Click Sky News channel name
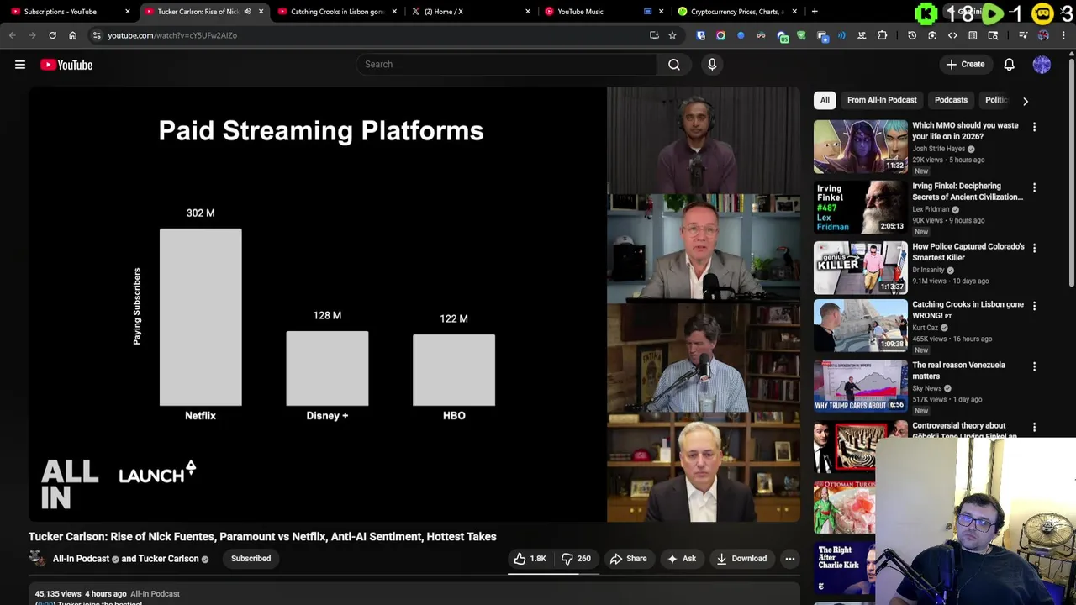 tap(927, 388)
